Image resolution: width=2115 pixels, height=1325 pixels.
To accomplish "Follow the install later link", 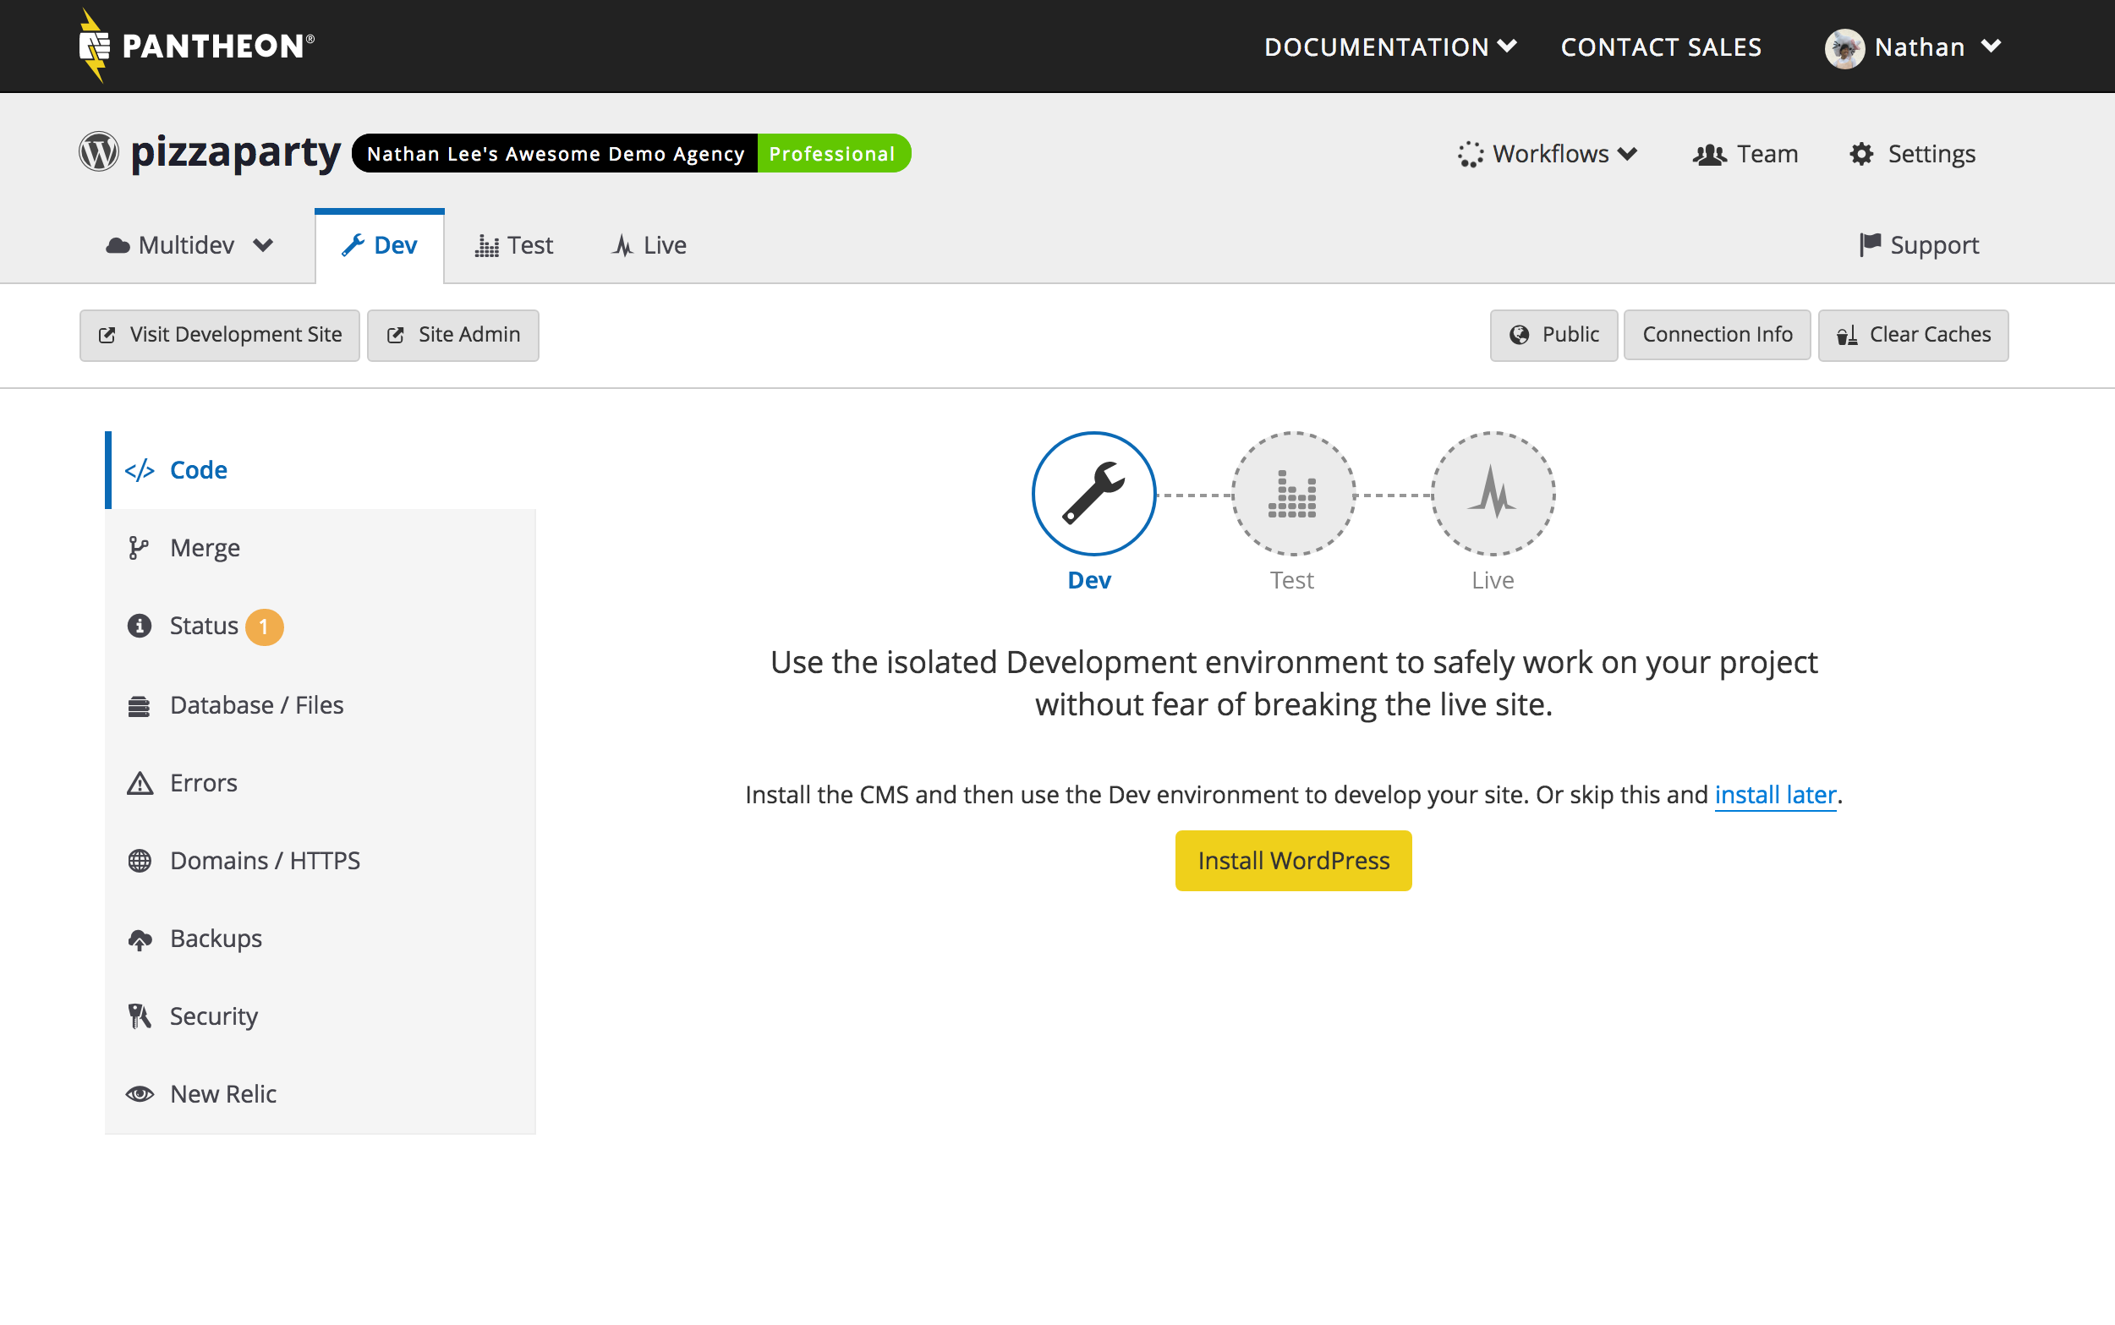I will click(x=1775, y=795).
